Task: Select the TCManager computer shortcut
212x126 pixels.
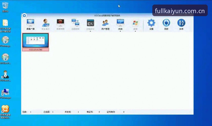Action: tap(5, 93)
